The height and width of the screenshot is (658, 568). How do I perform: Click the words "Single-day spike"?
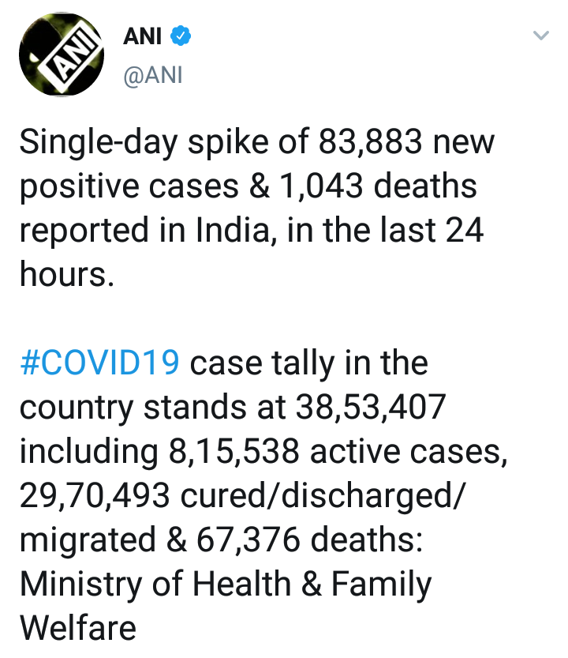pyautogui.click(x=126, y=144)
